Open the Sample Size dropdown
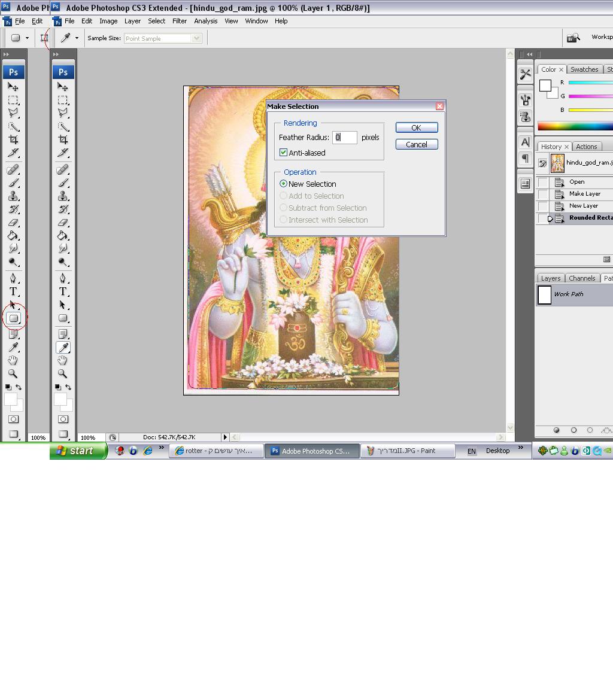Screen dimensions: 613x687 tap(163, 38)
